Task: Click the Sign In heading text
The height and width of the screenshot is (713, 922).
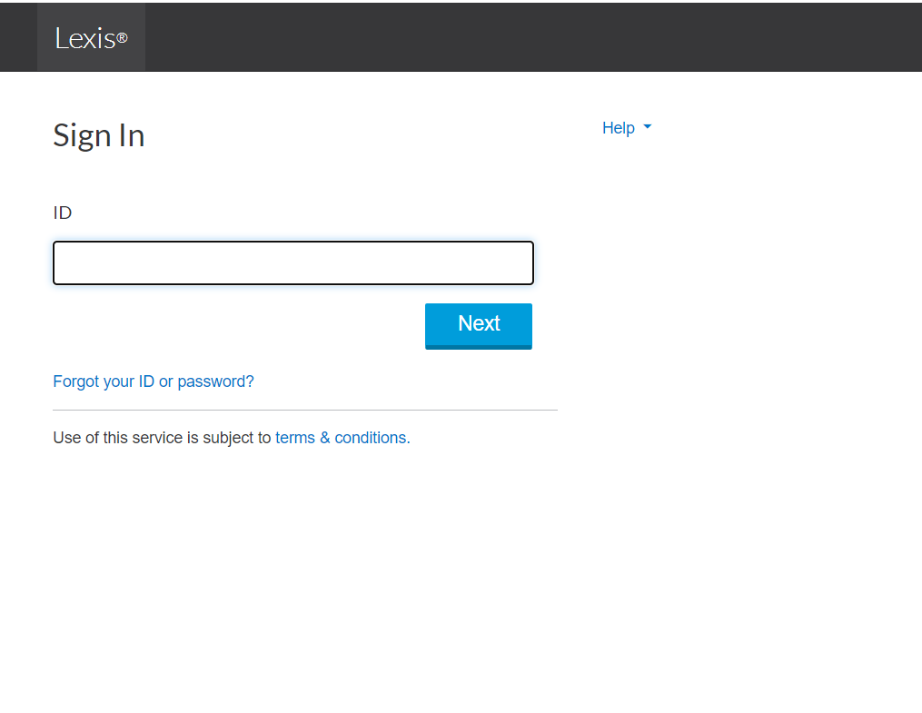Action: (99, 135)
